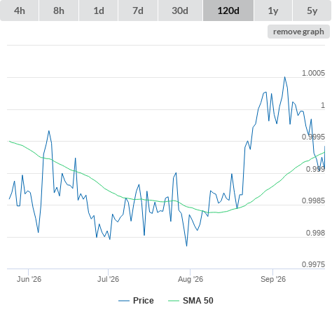Click the 0.9975 y-axis label
The width and height of the screenshot is (332, 319).
coord(313,264)
